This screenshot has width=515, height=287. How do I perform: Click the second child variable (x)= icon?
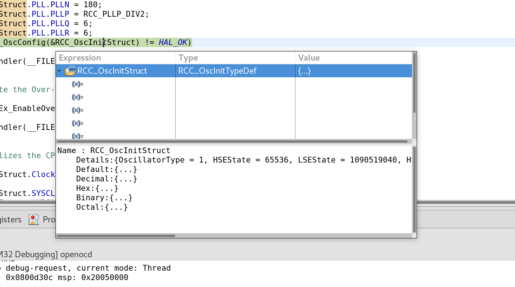pos(77,97)
